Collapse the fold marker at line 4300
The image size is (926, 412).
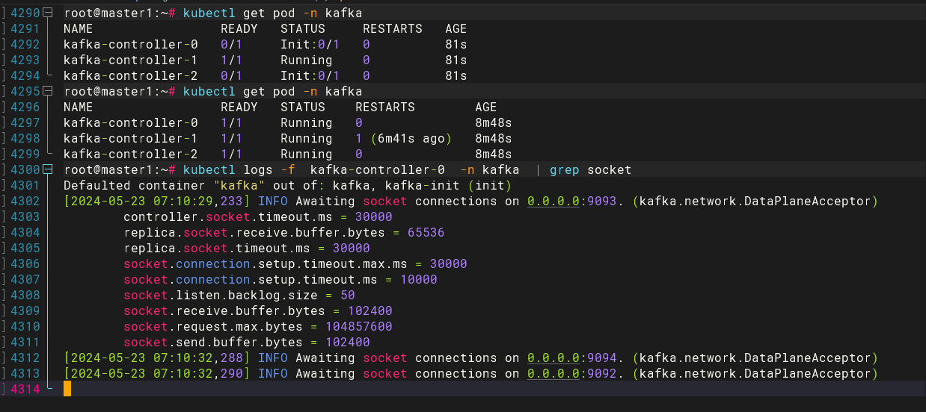(x=49, y=169)
